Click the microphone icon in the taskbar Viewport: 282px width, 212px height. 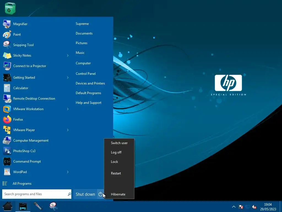click(x=38, y=206)
